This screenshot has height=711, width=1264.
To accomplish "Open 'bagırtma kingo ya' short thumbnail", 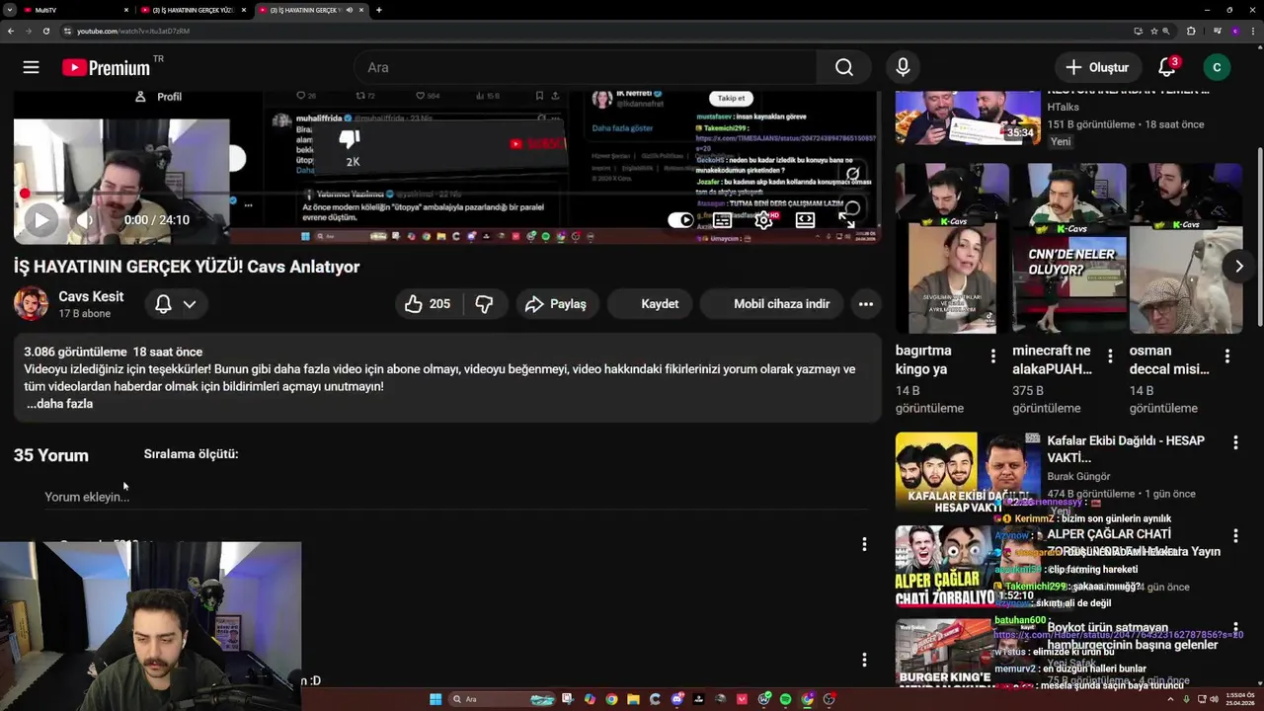I will (x=952, y=249).
